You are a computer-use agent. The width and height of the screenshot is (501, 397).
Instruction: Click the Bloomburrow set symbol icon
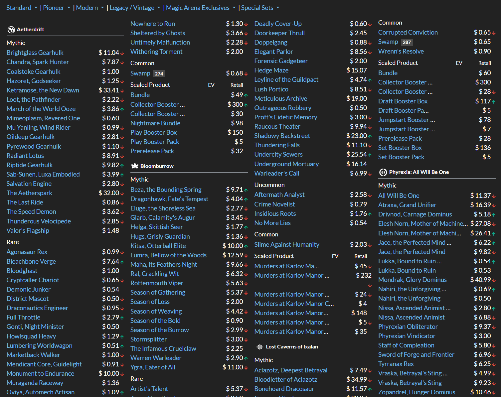pos(135,166)
